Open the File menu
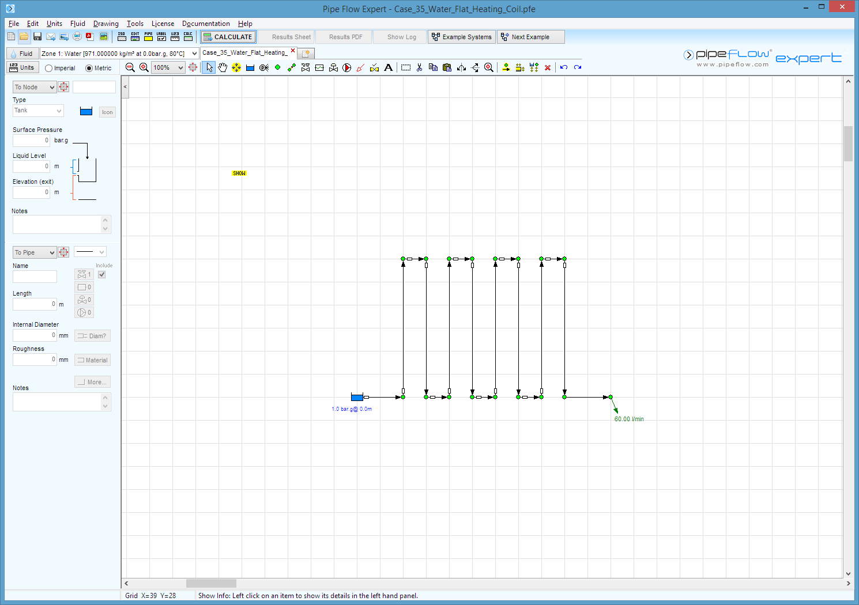 pos(14,24)
